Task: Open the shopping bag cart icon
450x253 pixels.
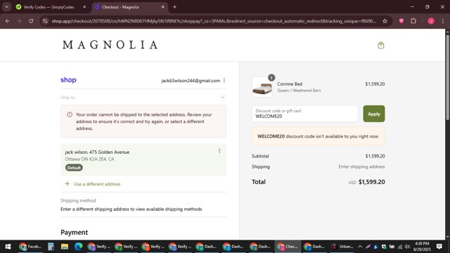Action: tap(381, 45)
